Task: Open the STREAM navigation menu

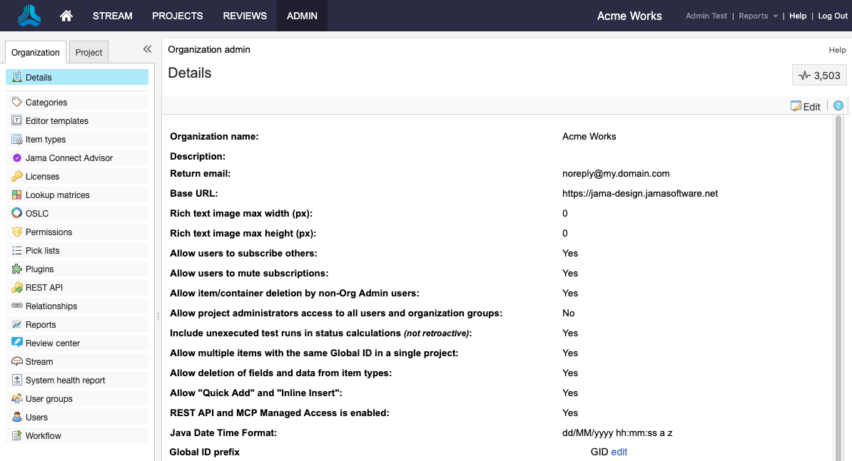Action: click(x=112, y=15)
